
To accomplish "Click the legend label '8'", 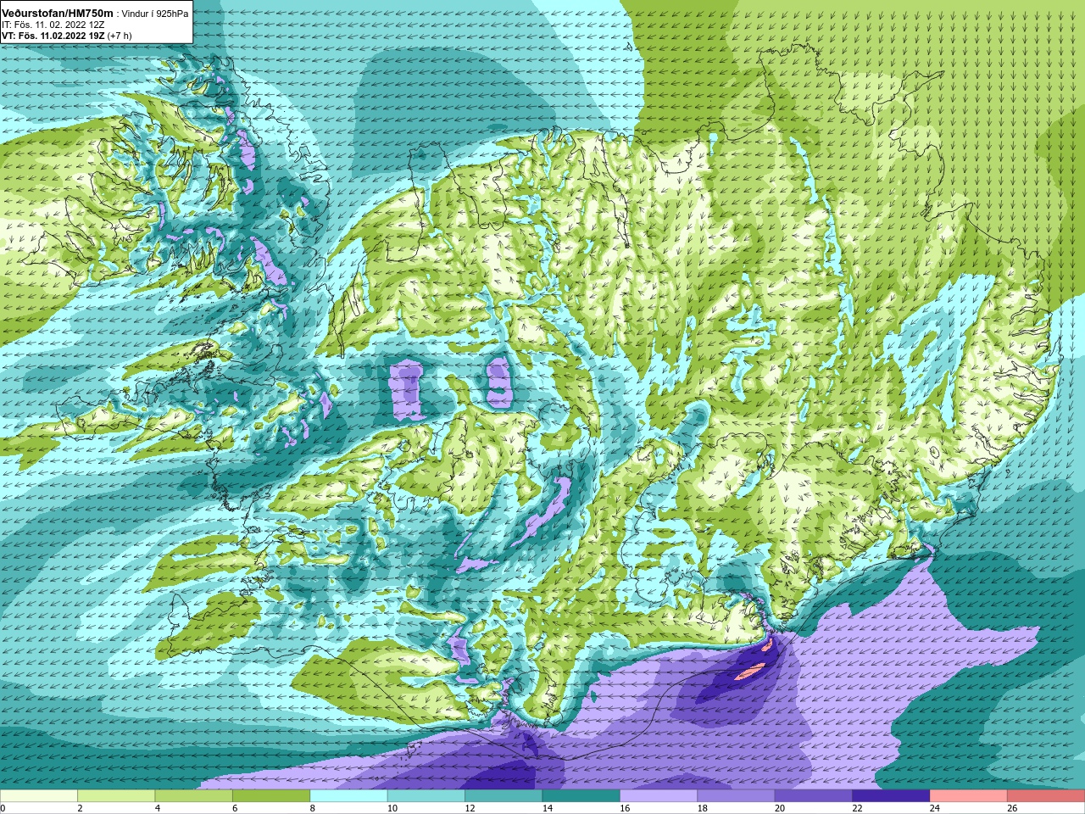I will 313,808.
